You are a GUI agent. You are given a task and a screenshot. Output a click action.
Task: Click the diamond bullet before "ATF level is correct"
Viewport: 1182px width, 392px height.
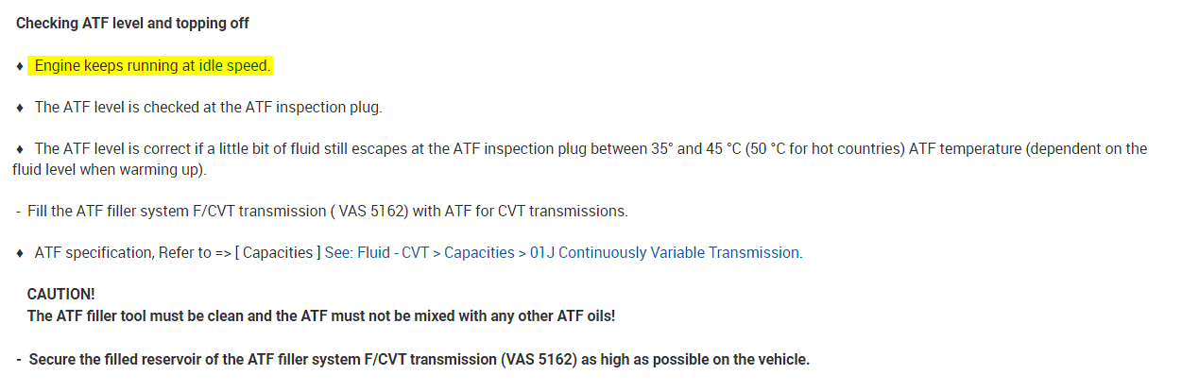[19, 149]
